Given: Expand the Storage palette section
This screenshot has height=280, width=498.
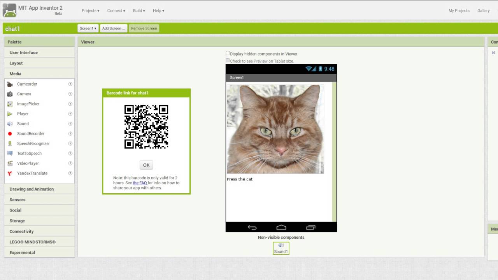Looking at the screenshot, I should 39,220.
